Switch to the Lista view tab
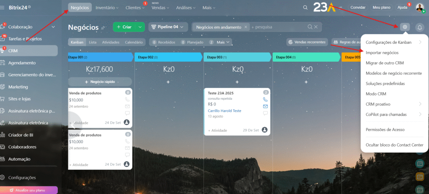 pos(93,42)
